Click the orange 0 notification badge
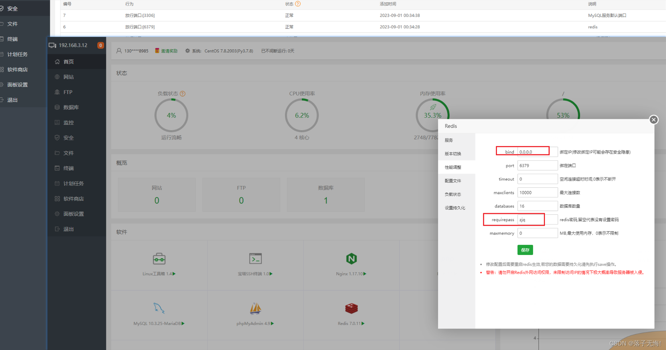The height and width of the screenshot is (350, 666). point(100,45)
